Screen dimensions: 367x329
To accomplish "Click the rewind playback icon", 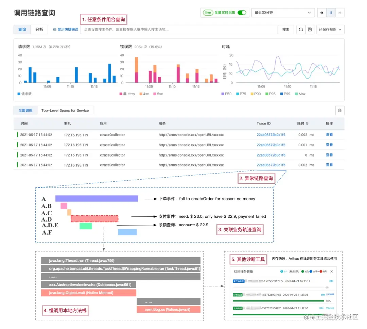I will [x=321, y=13].
